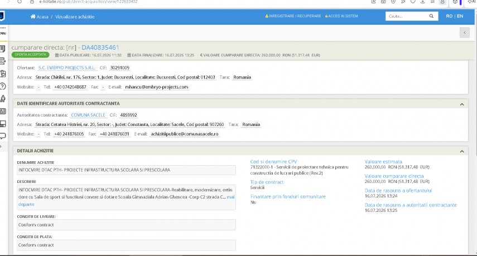Viewport: 477px width, 256px height.
Task: Click supplier phone +40 0742048687
Action: coord(70,87)
